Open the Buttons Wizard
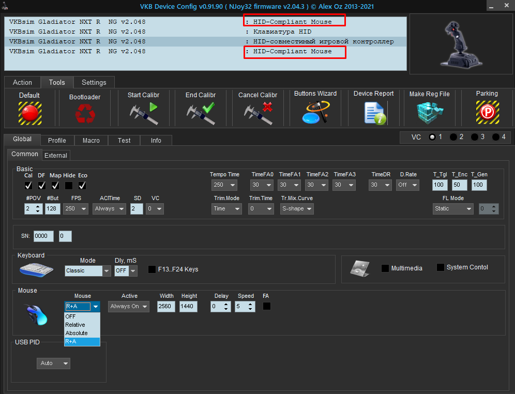 coord(315,112)
